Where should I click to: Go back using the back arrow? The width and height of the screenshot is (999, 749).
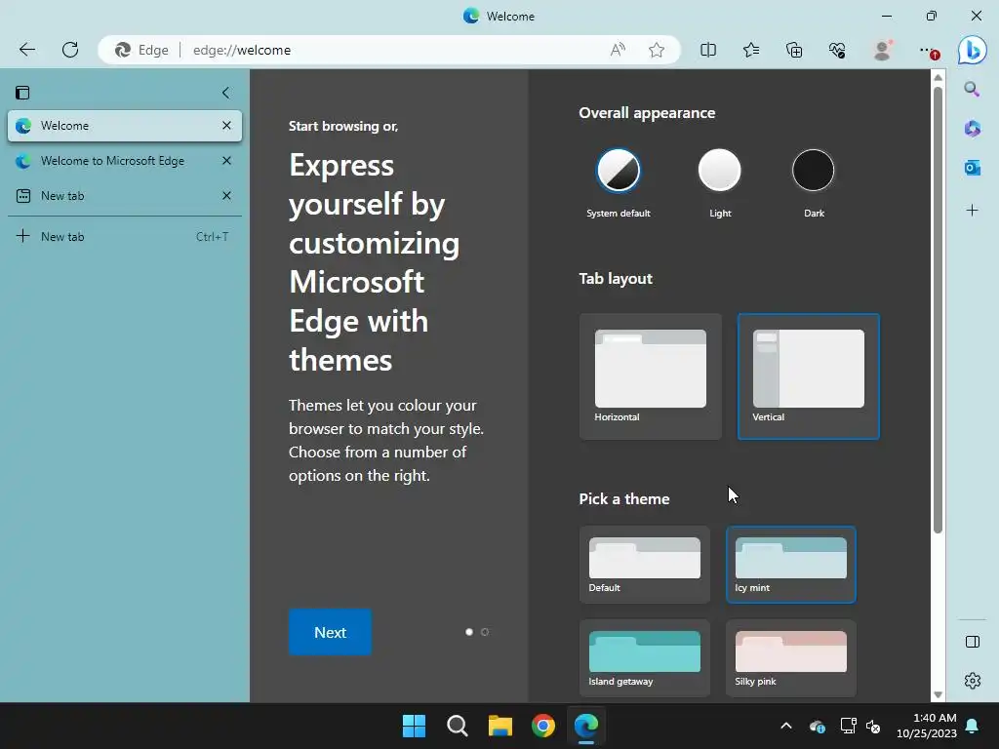point(26,50)
